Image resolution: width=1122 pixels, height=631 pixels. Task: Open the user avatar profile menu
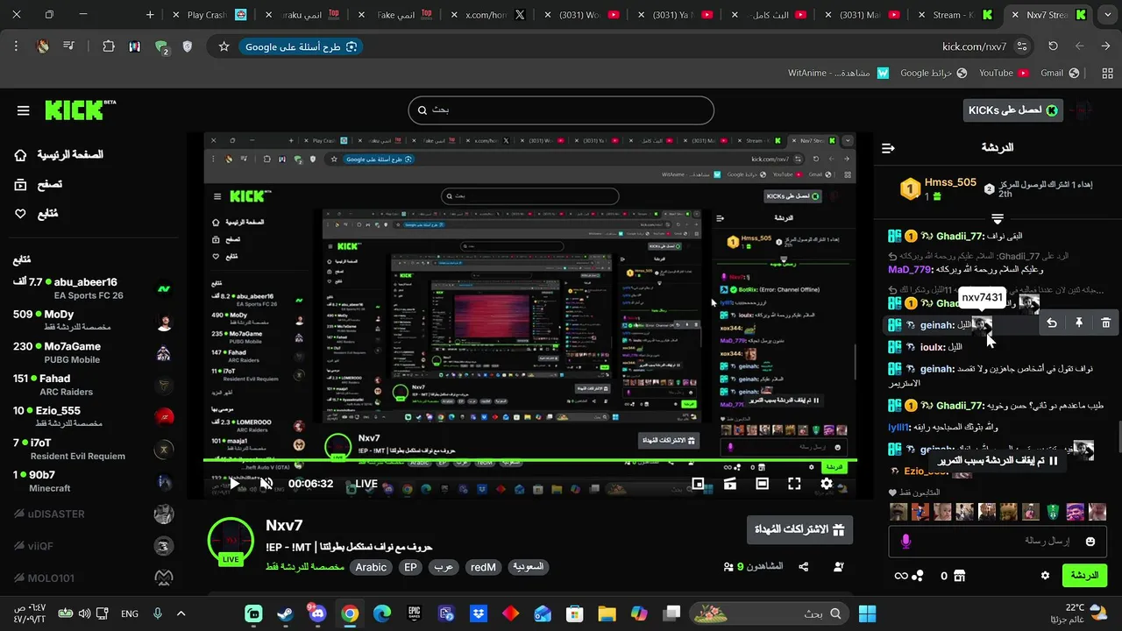tap(1083, 110)
